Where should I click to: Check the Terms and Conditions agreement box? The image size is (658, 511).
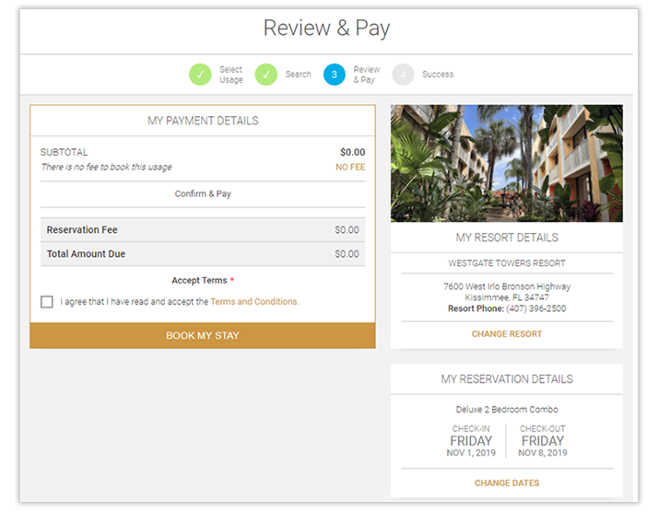[47, 302]
